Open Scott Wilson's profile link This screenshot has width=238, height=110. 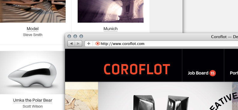point(33,106)
